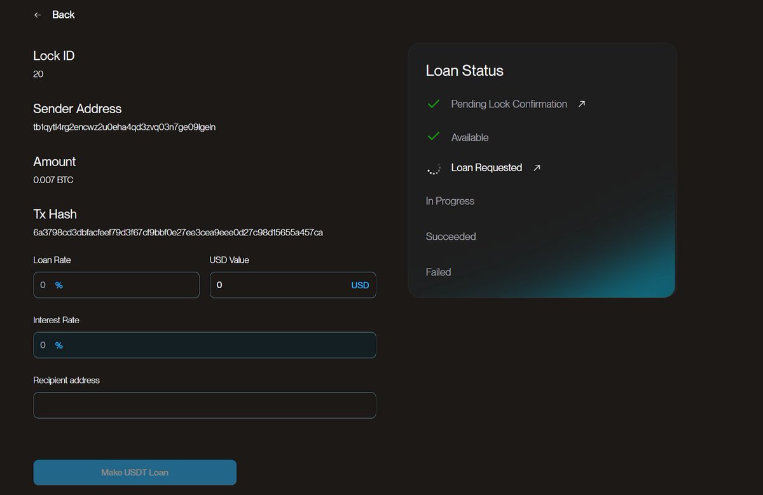763x495 pixels.
Task: Open Pending Lock Confirmation external link arrow
Action: 582,104
